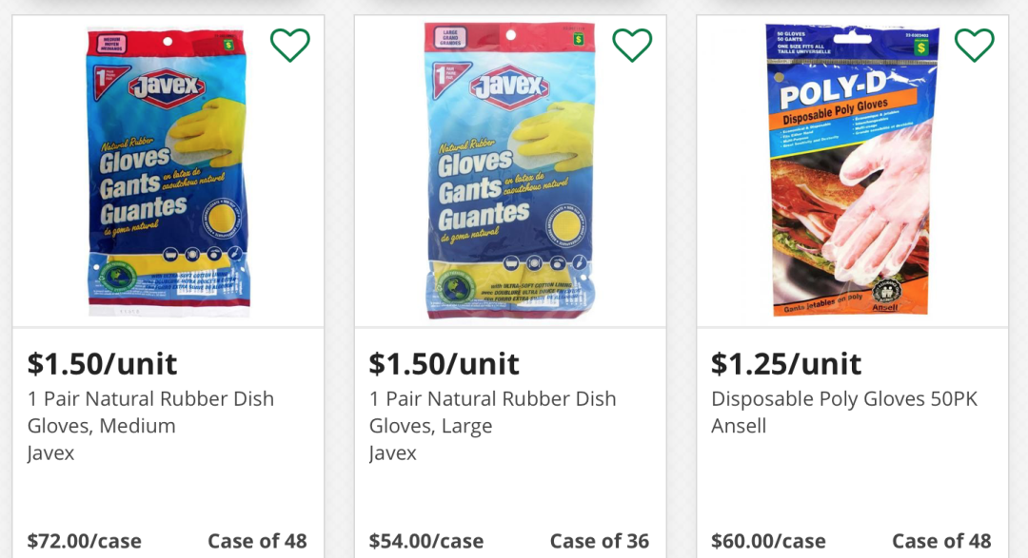Add Poly-D disposable gloves to wishlist
Viewport: 1028px width, 558px height.
(x=974, y=44)
